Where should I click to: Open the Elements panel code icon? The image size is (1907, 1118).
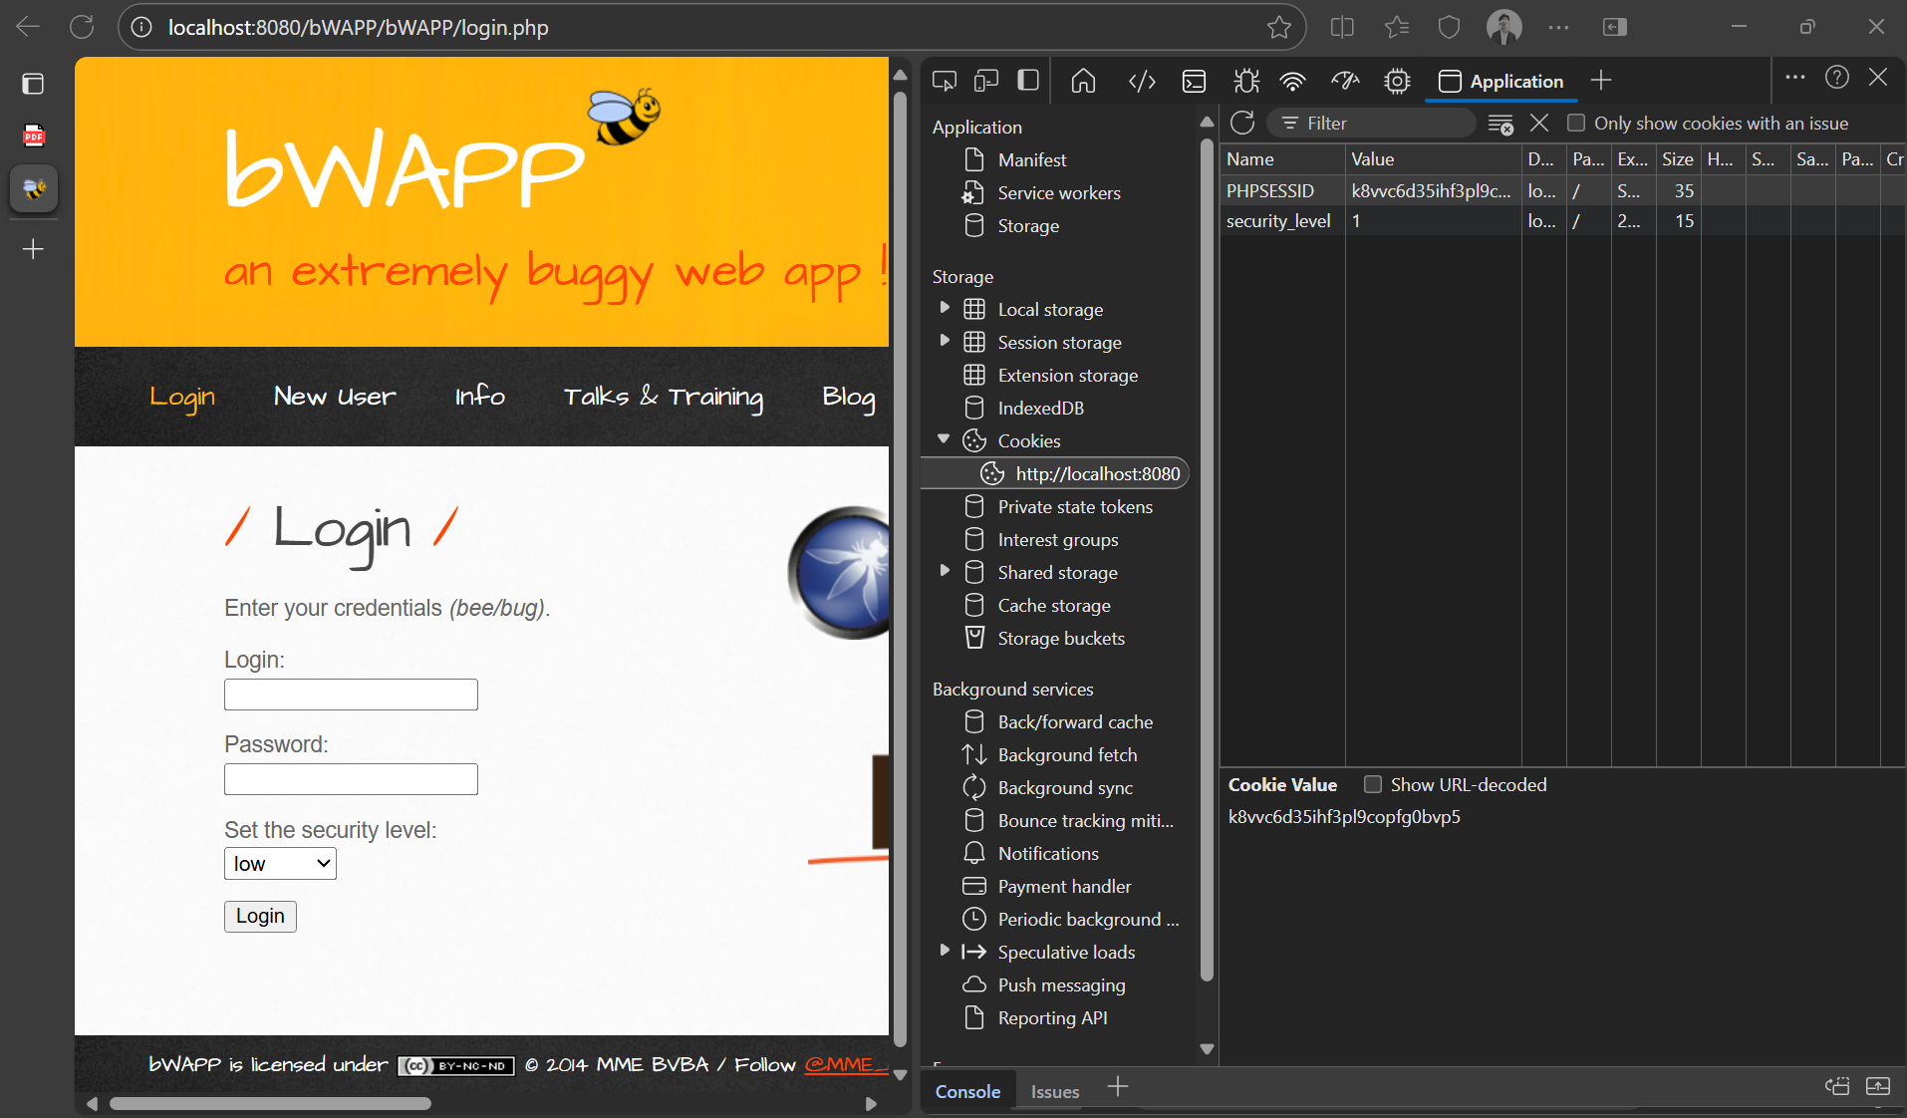tap(1142, 81)
